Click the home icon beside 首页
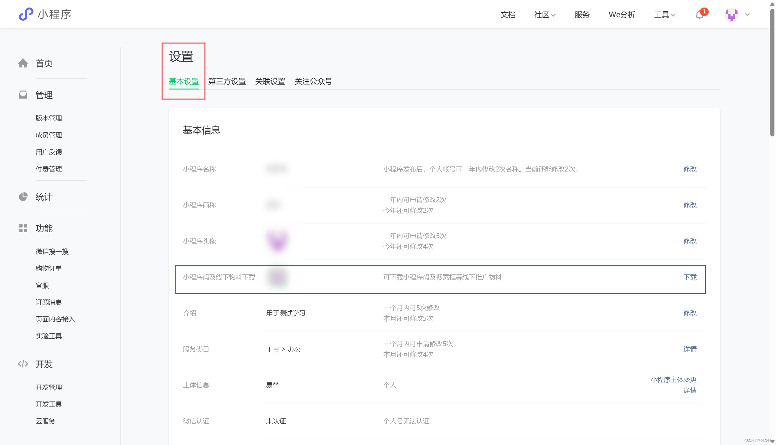776x445 pixels. click(23, 63)
